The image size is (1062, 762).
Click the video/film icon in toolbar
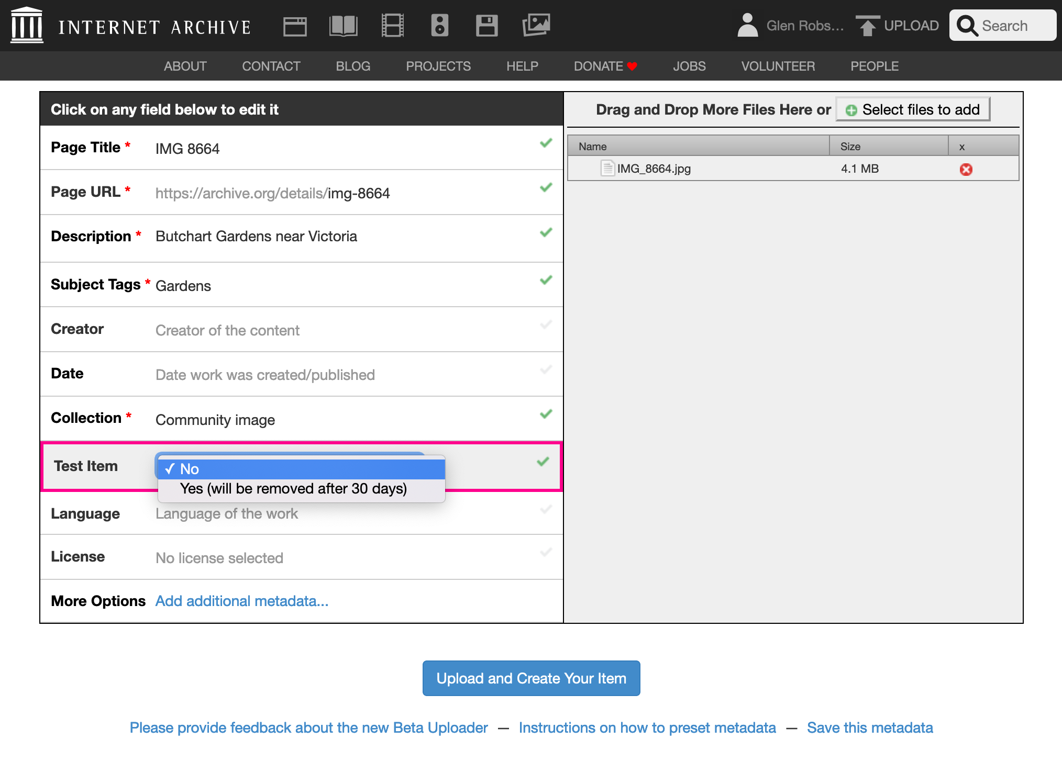coord(392,25)
